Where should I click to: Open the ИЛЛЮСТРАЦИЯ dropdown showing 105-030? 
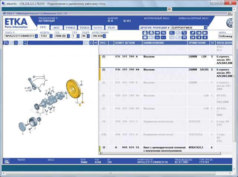click(104, 36)
